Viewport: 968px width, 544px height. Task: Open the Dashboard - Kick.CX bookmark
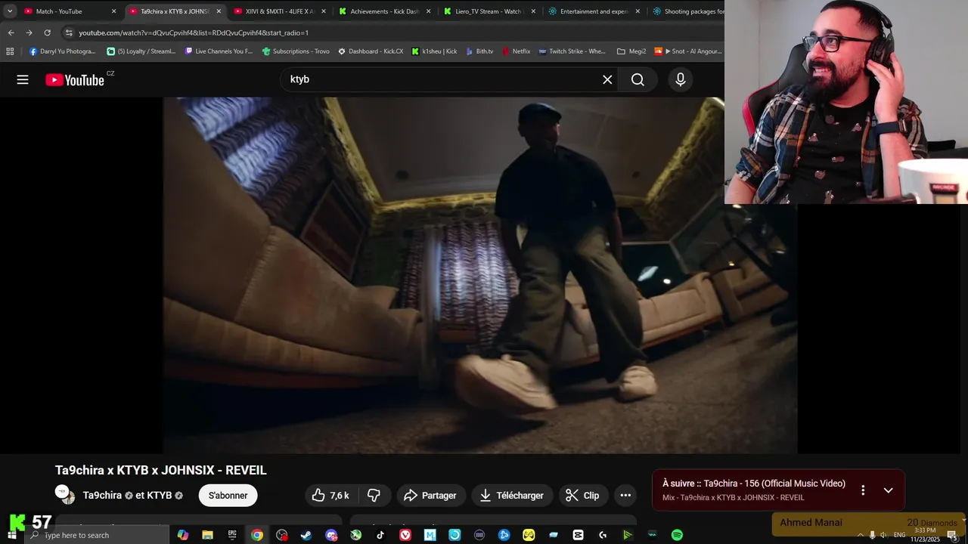[x=371, y=51]
